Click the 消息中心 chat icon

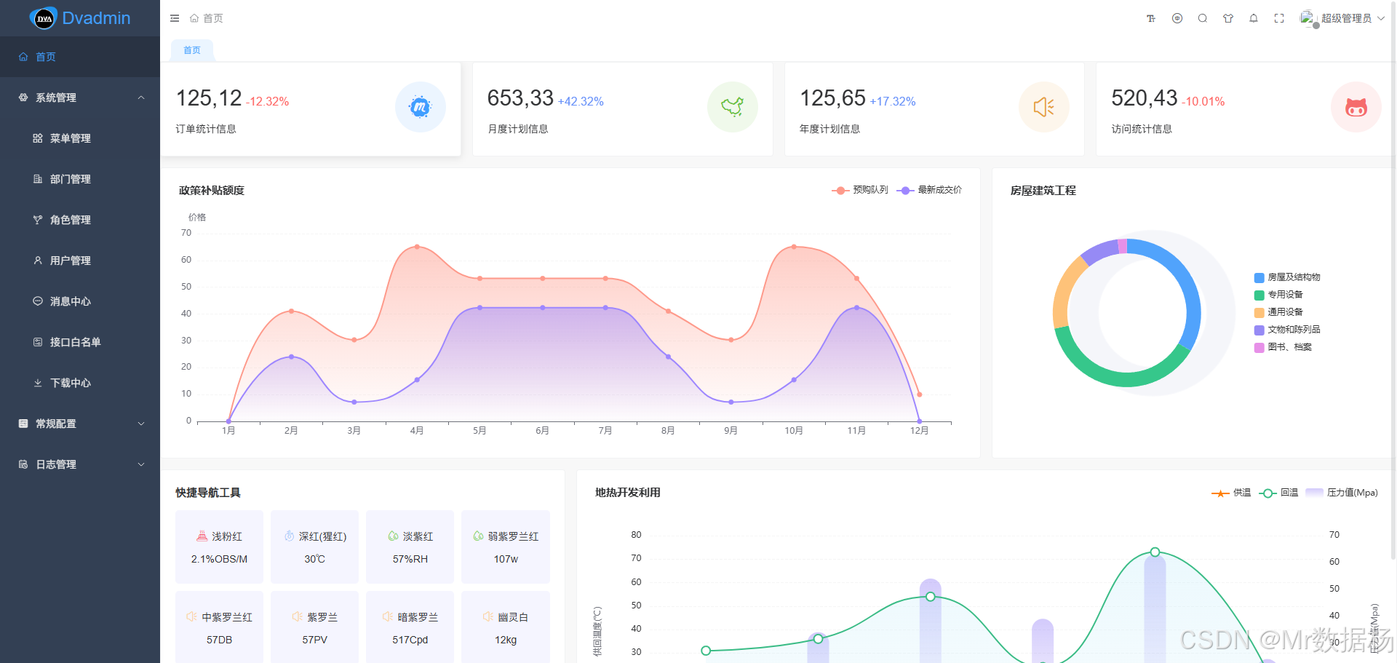click(38, 301)
